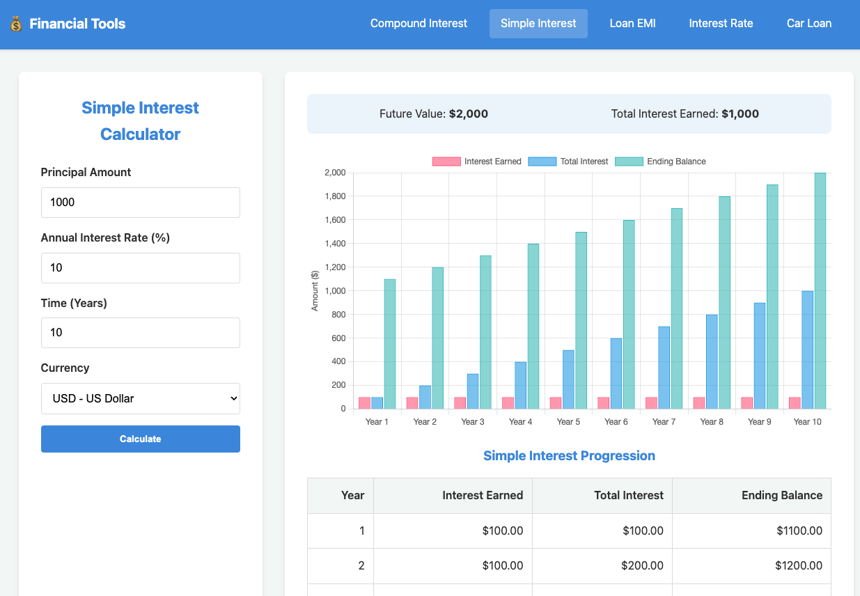Screen dimensions: 860x596
Task: Toggle Total Interest legend swatch
Action: (x=542, y=162)
